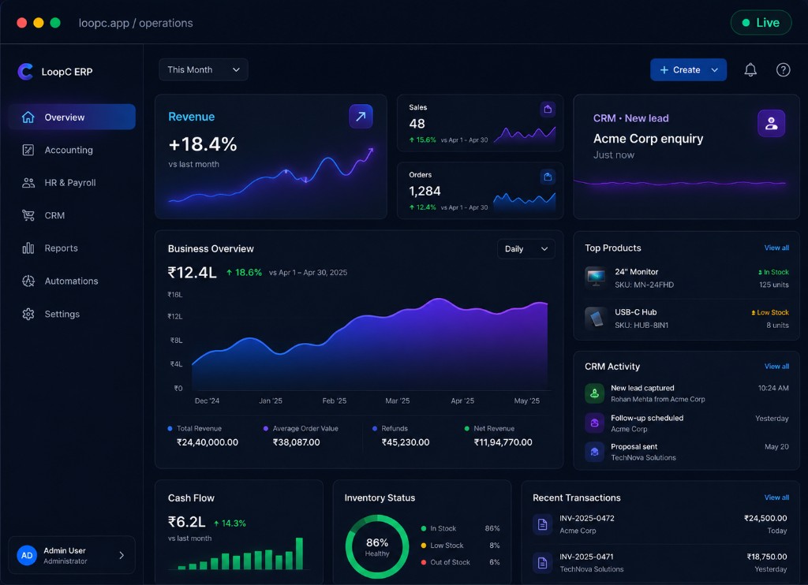
Task: Click the ₹18,750.00 transaction amount
Action: pyautogui.click(x=767, y=557)
